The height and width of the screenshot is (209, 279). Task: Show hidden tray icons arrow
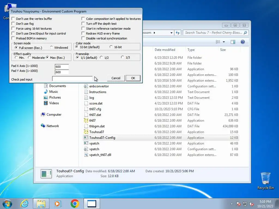pos(232,204)
